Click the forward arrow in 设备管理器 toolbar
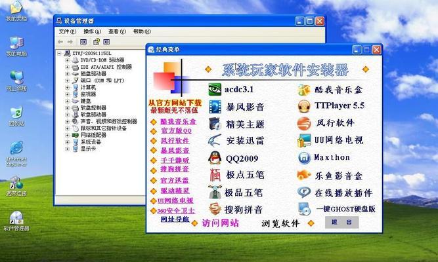The width and height of the screenshot is (438, 262). click(x=70, y=42)
